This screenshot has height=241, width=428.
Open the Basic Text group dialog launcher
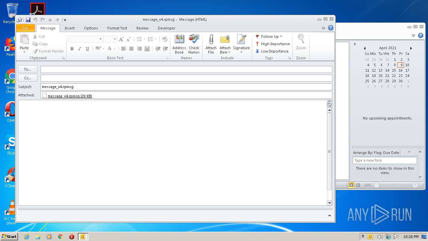click(167, 58)
